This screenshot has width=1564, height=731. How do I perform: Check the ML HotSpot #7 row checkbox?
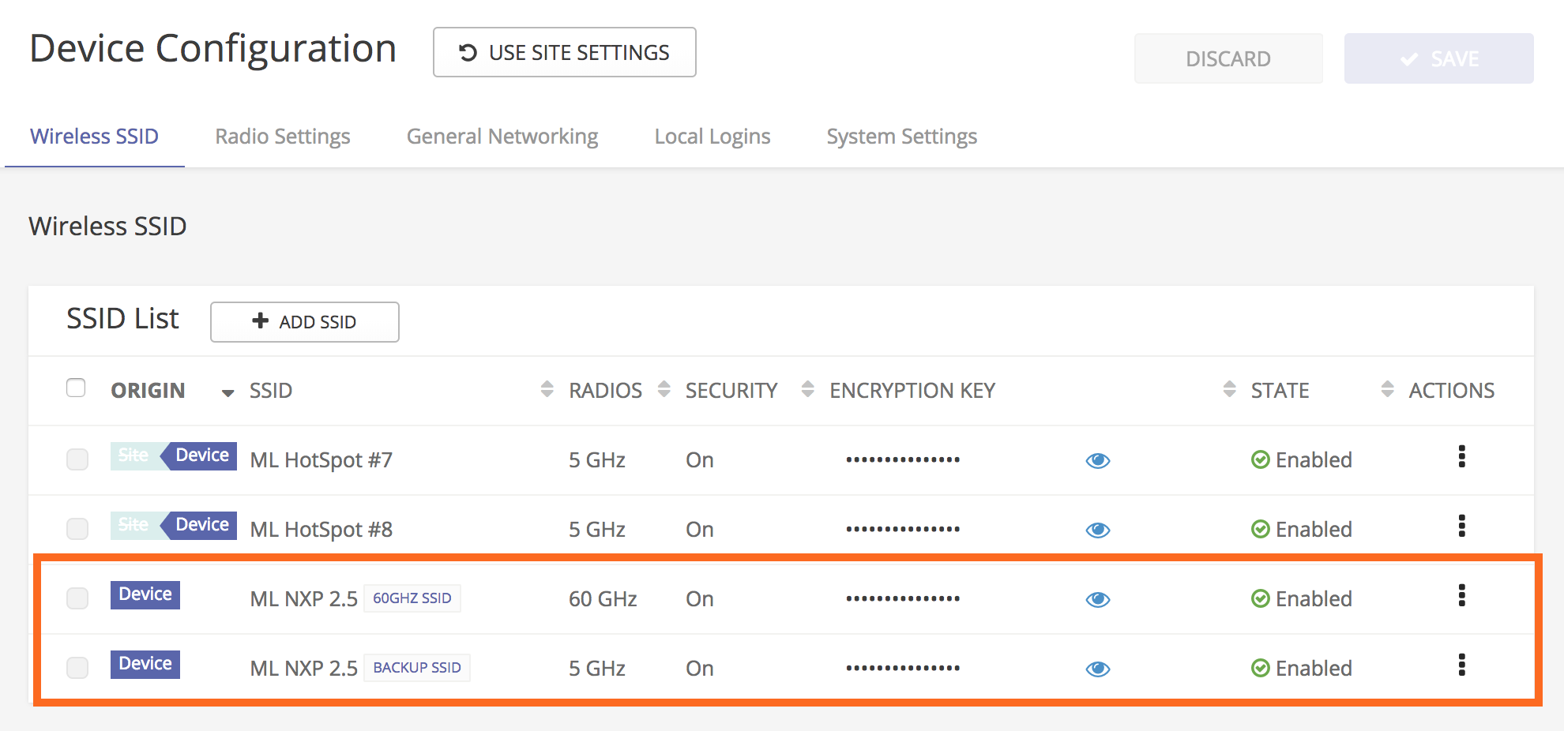(x=77, y=459)
